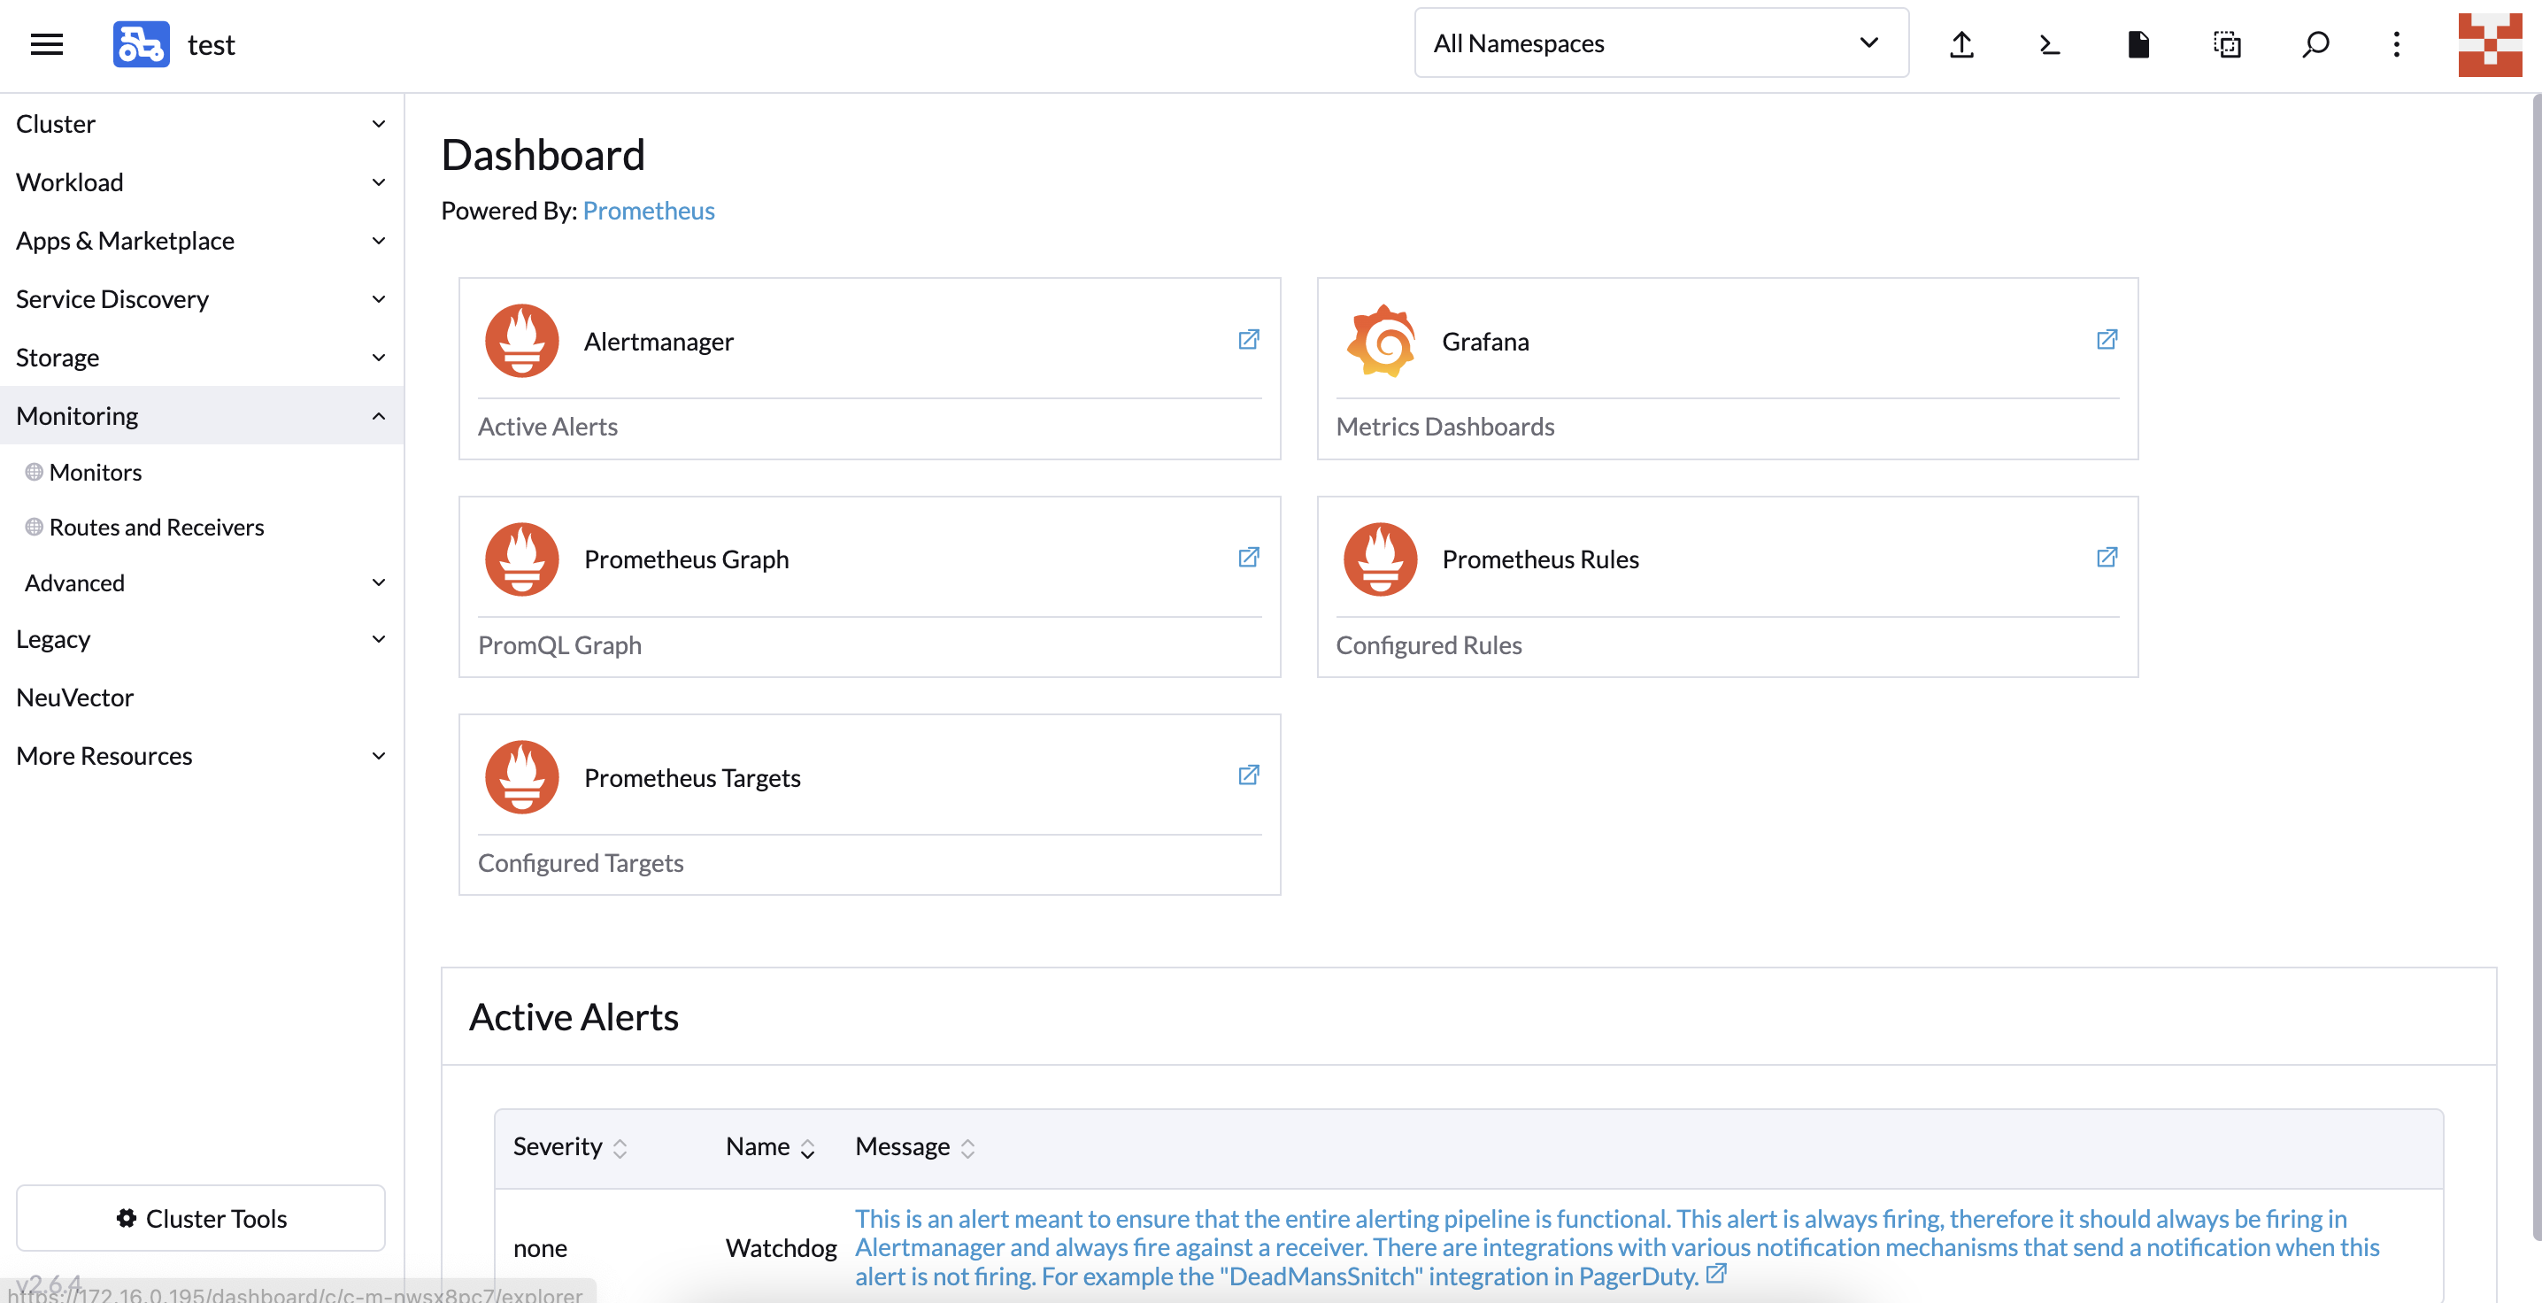Click the user avatar in header
The height and width of the screenshot is (1303, 2542).
click(2489, 44)
